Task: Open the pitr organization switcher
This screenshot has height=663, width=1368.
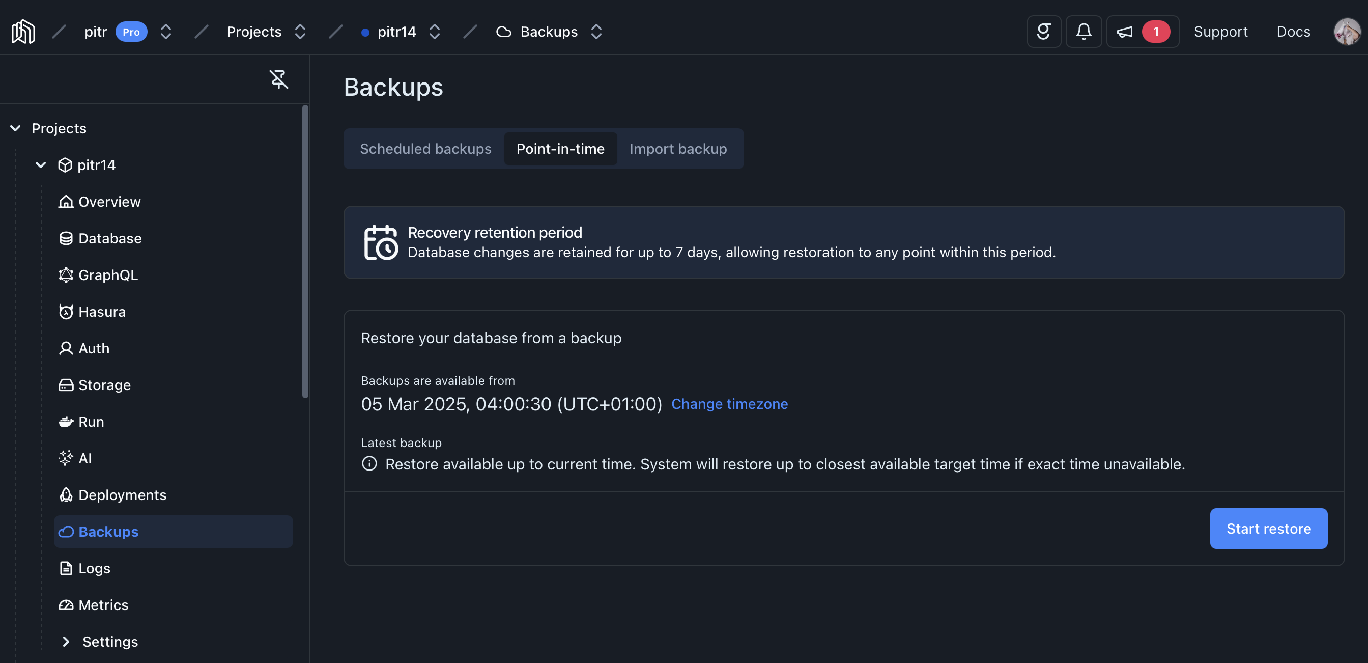Action: [x=166, y=32]
